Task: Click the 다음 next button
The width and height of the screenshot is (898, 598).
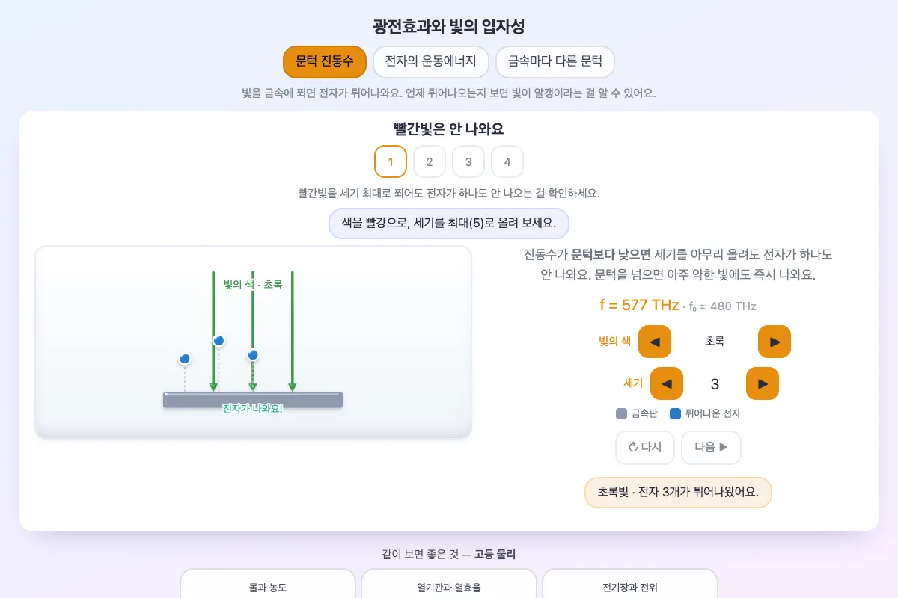Action: coord(712,448)
